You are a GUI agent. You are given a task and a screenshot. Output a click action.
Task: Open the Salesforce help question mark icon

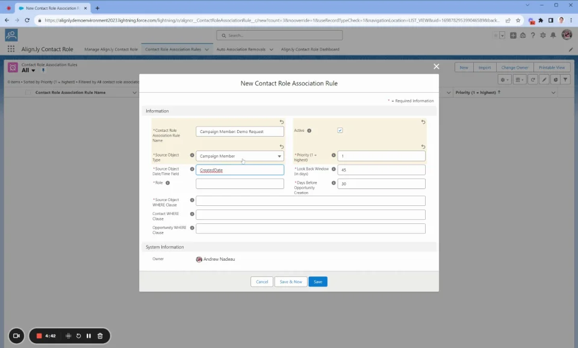coord(533,36)
